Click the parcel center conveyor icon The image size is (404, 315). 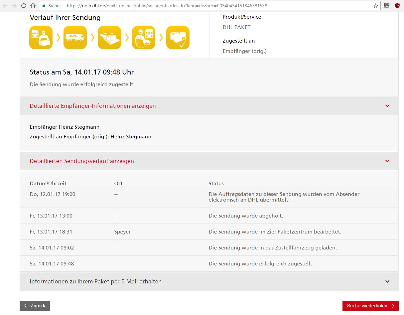109,38
